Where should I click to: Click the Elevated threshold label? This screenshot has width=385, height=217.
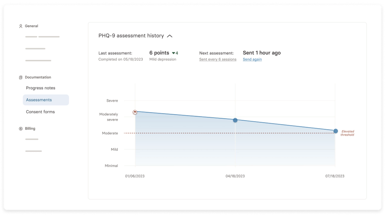click(347, 133)
